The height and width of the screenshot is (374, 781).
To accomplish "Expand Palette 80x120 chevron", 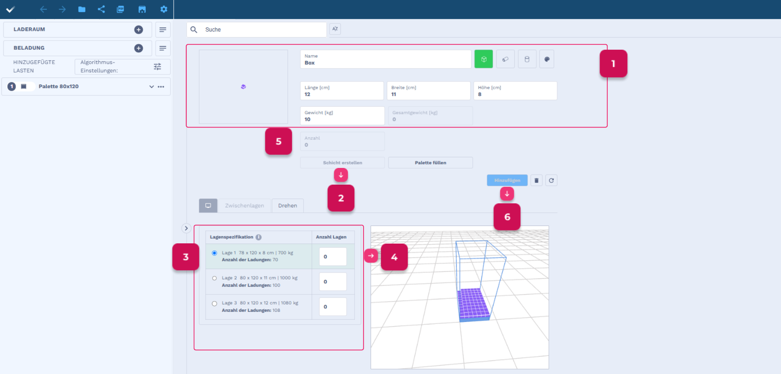I will coord(151,87).
